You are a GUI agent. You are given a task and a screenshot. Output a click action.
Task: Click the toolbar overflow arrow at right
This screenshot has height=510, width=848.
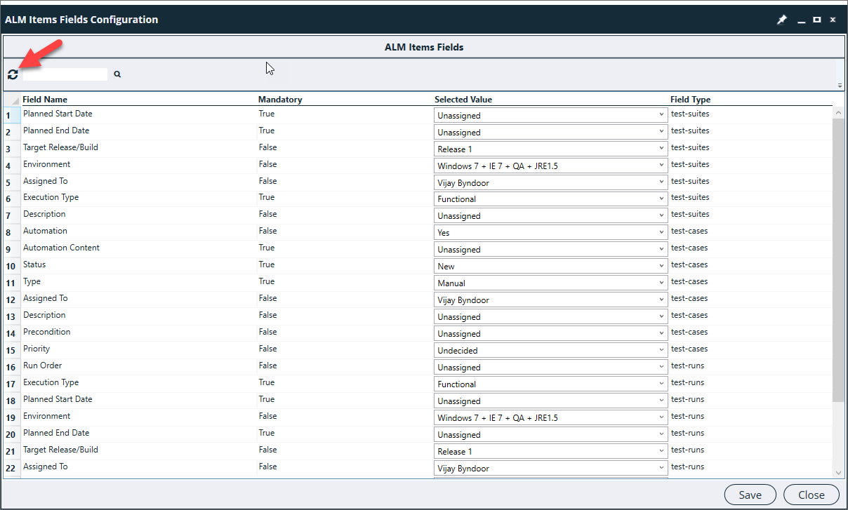pos(840,86)
